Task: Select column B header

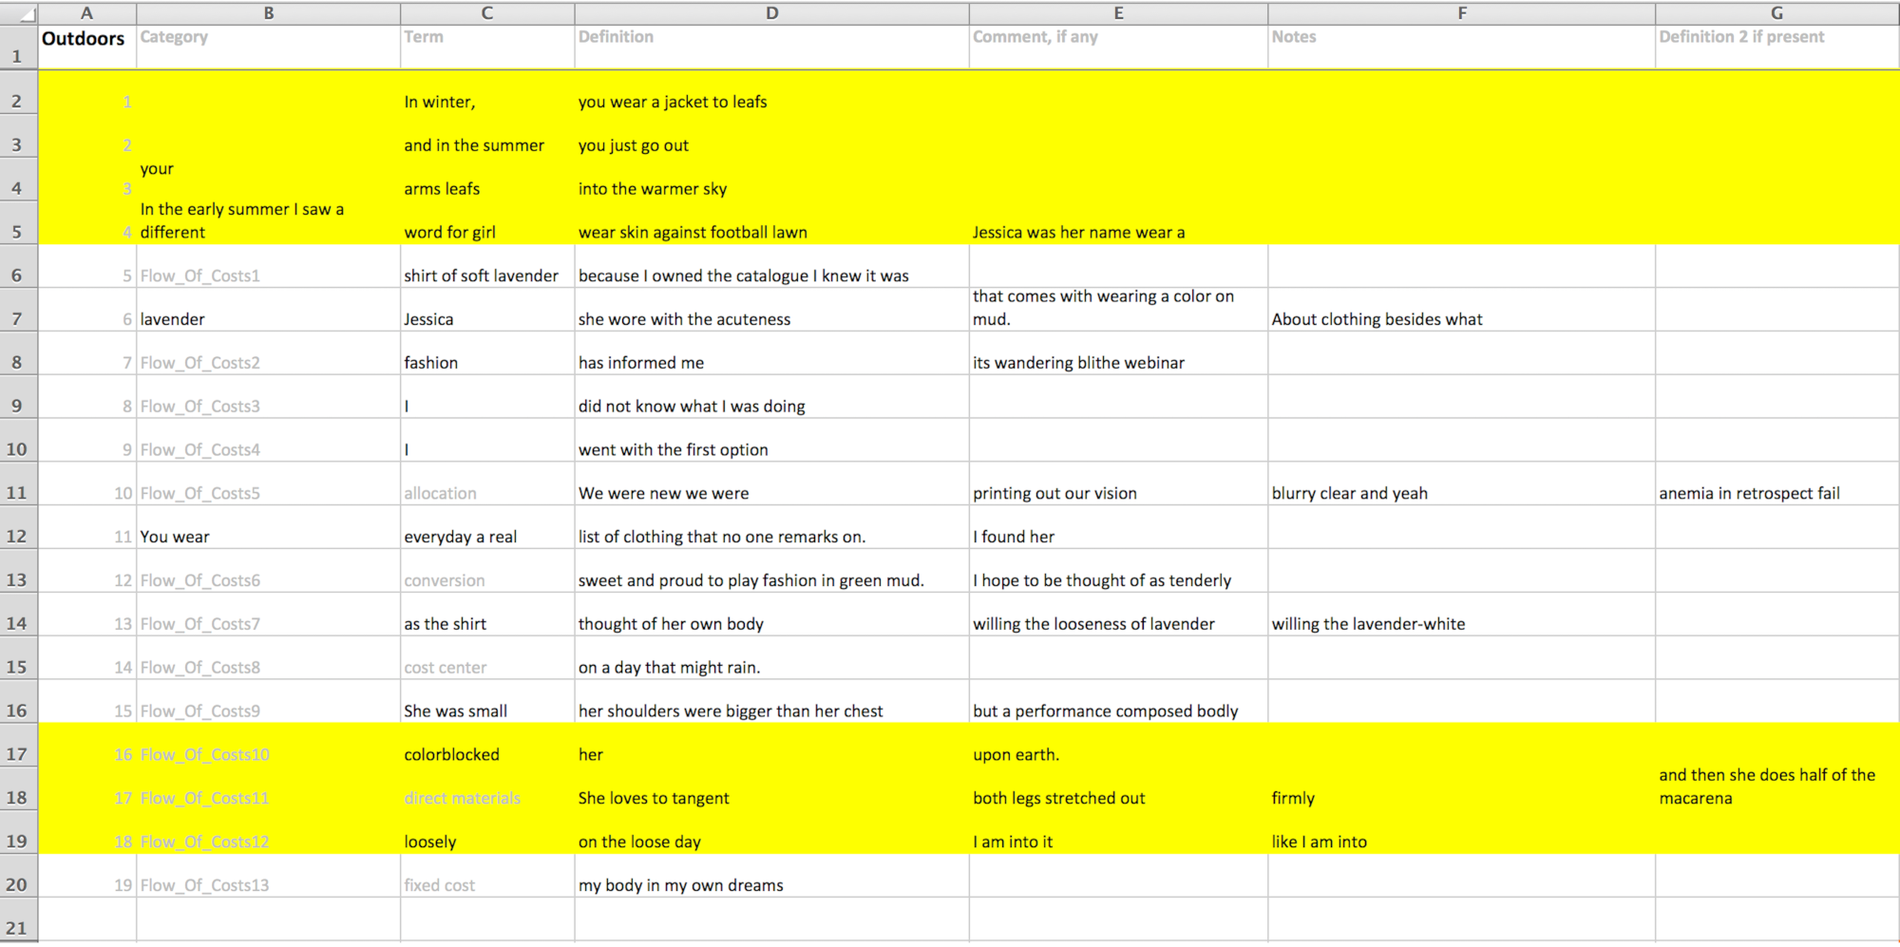Action: pyautogui.click(x=269, y=13)
